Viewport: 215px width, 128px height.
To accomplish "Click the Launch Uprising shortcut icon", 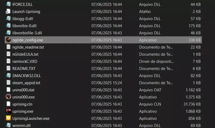I will [x=8, y=11].
